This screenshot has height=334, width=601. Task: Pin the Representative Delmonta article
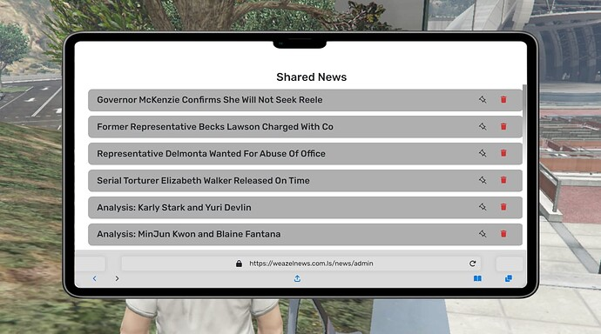(x=483, y=153)
